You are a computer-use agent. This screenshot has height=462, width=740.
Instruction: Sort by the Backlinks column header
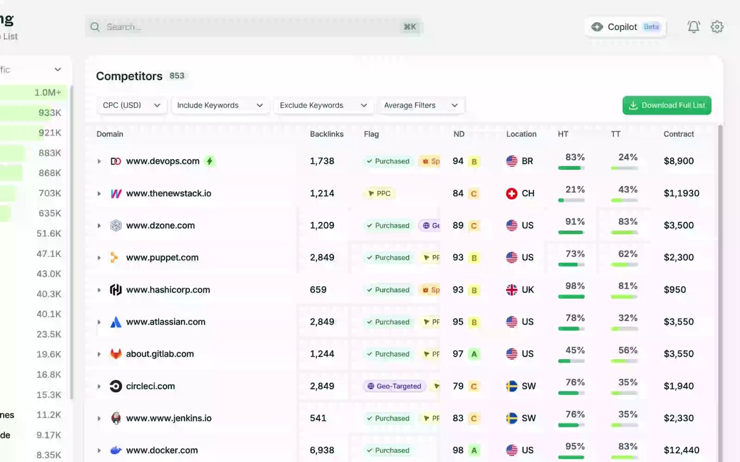click(327, 134)
